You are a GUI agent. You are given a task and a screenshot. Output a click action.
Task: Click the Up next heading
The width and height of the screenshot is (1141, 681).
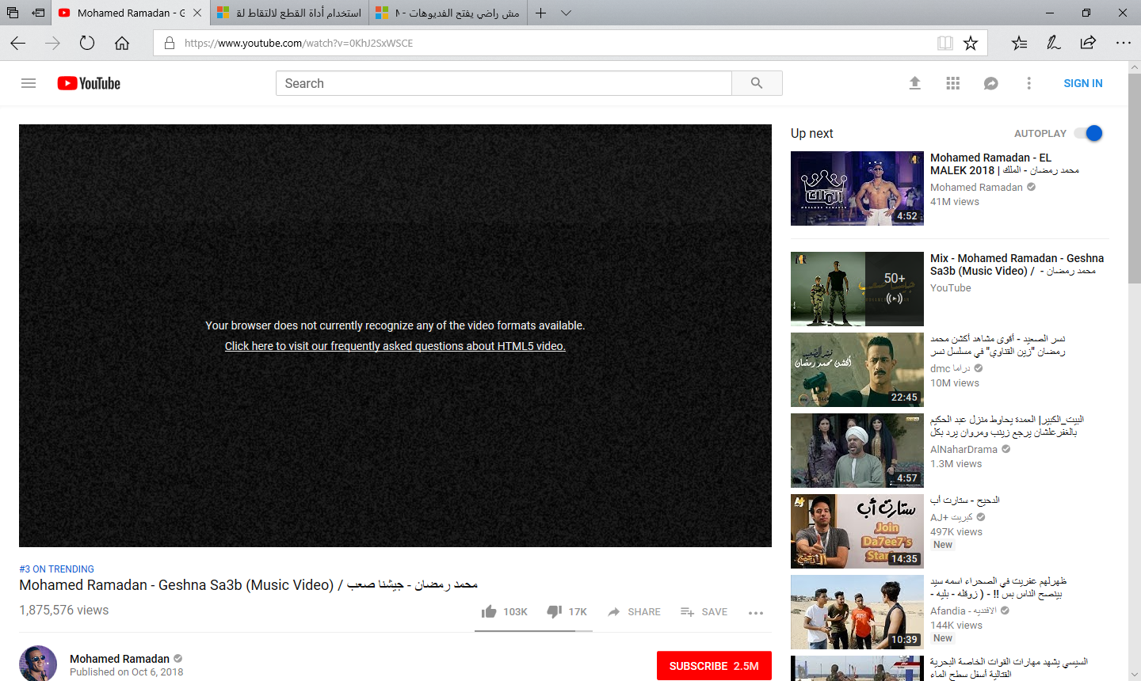(x=811, y=133)
